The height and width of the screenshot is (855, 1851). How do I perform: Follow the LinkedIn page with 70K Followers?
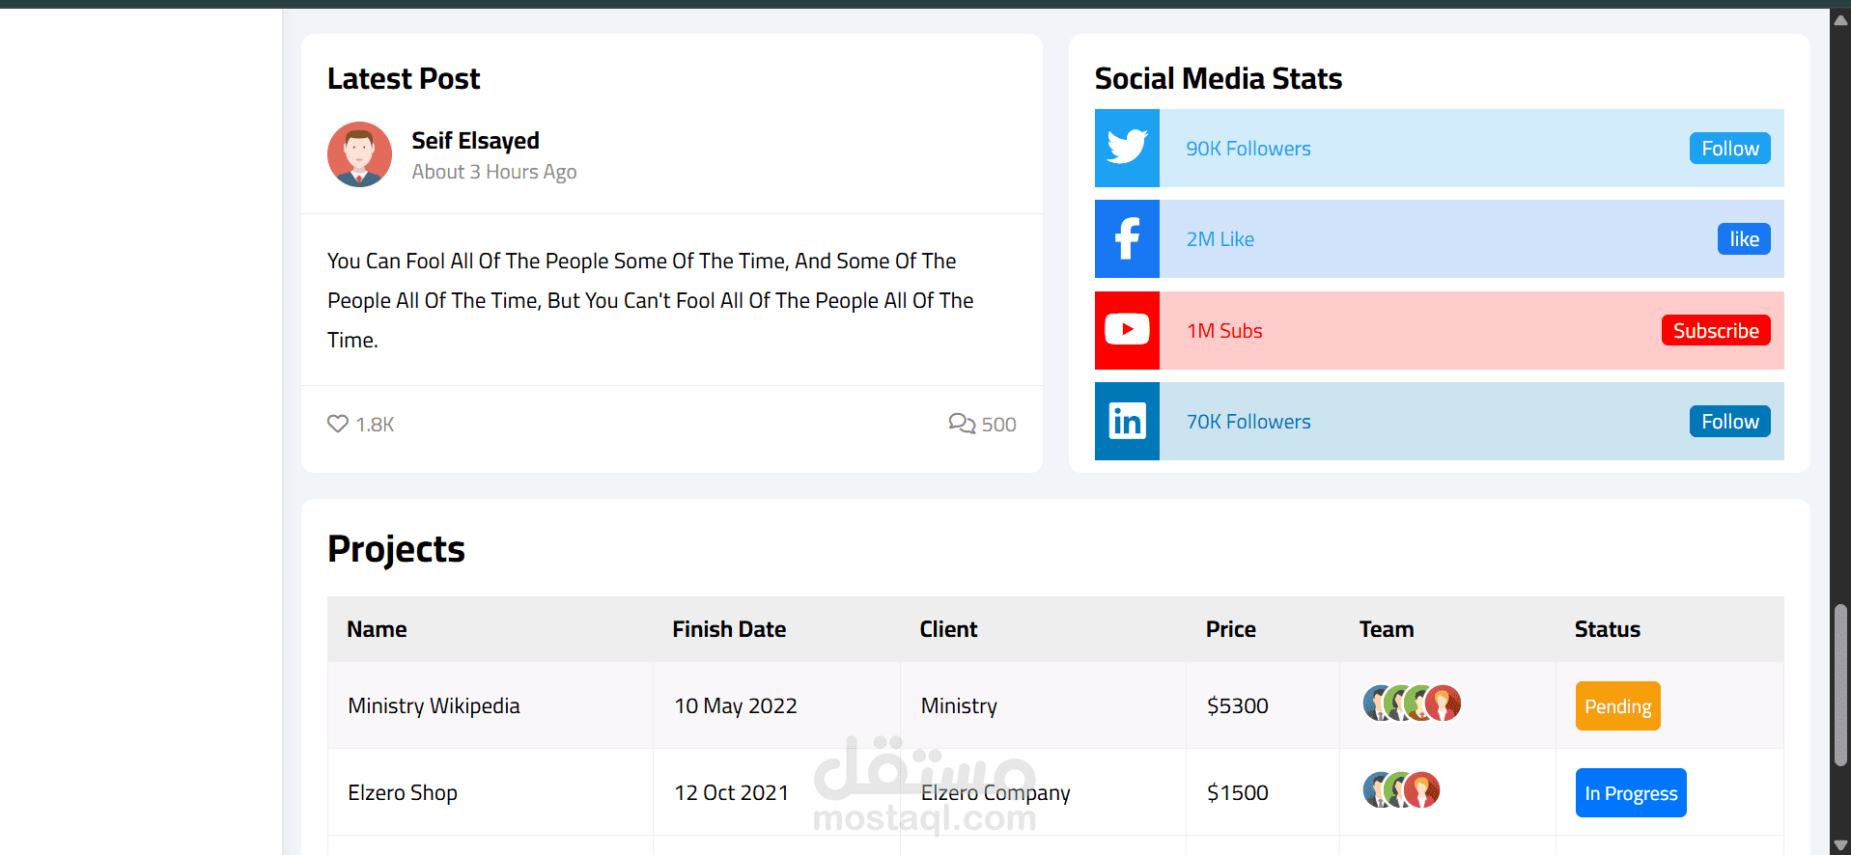(1729, 421)
